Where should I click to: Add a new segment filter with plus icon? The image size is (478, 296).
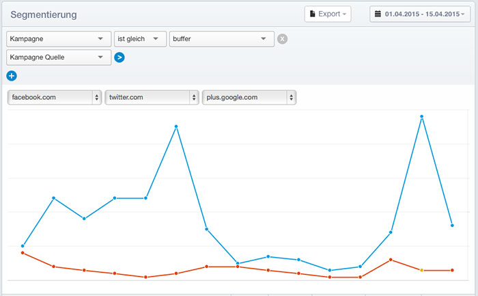(x=12, y=76)
